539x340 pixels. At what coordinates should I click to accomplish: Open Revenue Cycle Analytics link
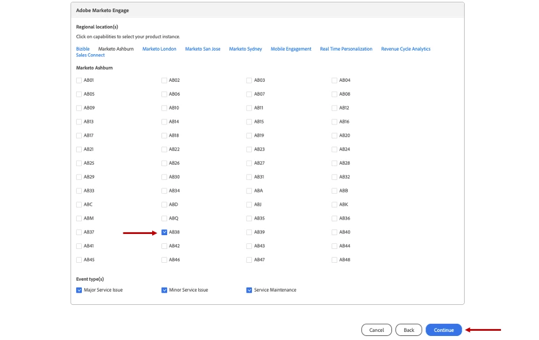tap(406, 49)
